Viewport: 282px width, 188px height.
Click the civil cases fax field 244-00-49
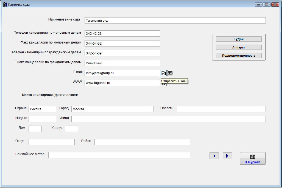[122, 63]
